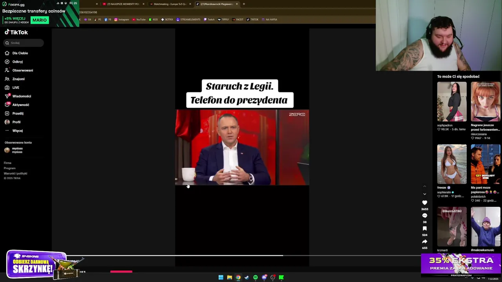The width and height of the screenshot is (502, 282).
Task: Open BOTRIX bookmark
Action: pyautogui.click(x=167, y=19)
